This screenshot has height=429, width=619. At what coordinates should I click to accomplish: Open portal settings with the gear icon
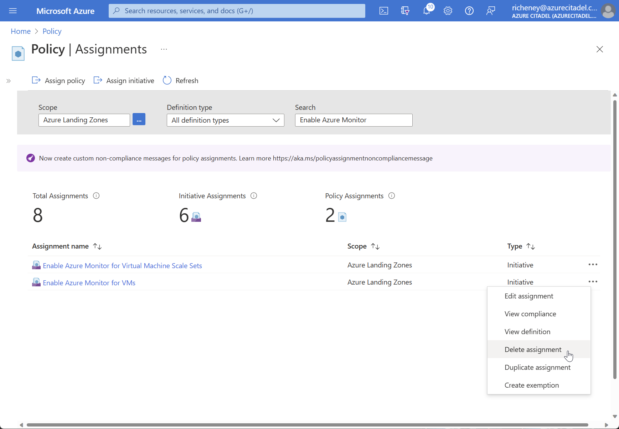[448, 11]
